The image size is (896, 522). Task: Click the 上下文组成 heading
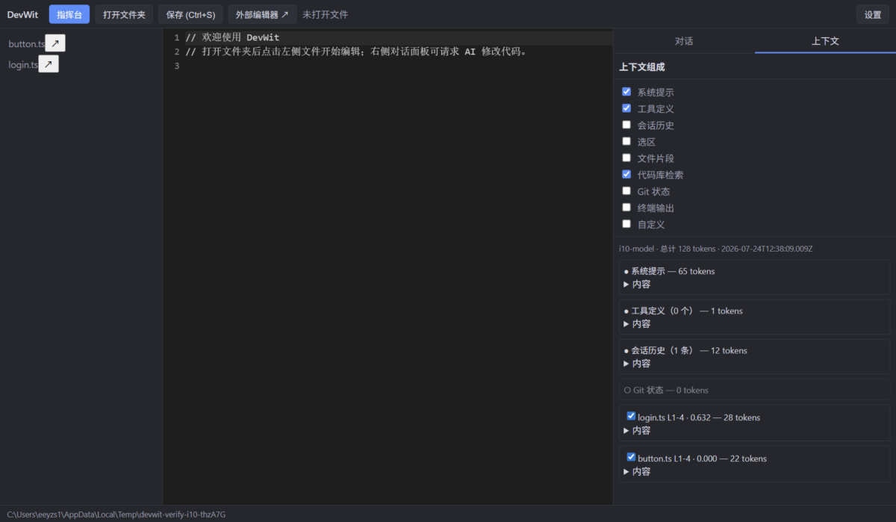[x=642, y=66]
